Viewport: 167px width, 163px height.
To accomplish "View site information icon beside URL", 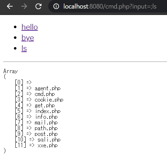I will coord(56,6).
